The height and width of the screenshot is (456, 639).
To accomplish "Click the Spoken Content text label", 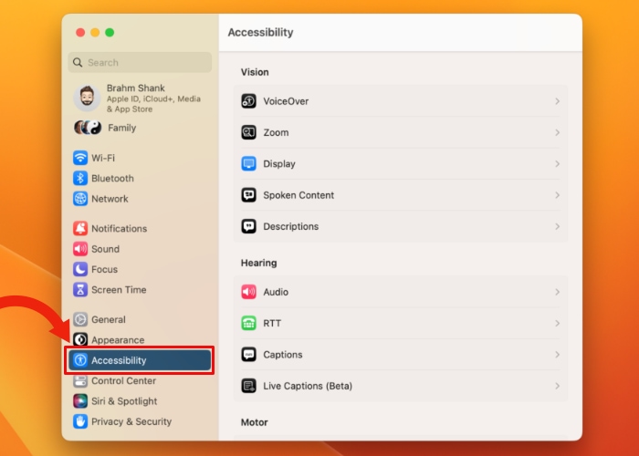I will point(299,195).
